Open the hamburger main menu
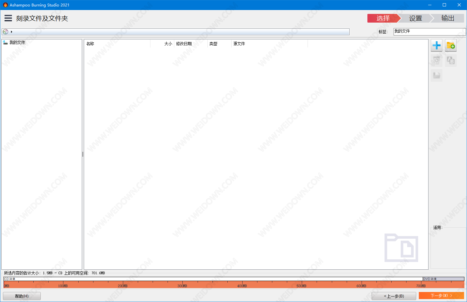Image resolution: width=467 pixels, height=302 pixels. click(x=8, y=18)
